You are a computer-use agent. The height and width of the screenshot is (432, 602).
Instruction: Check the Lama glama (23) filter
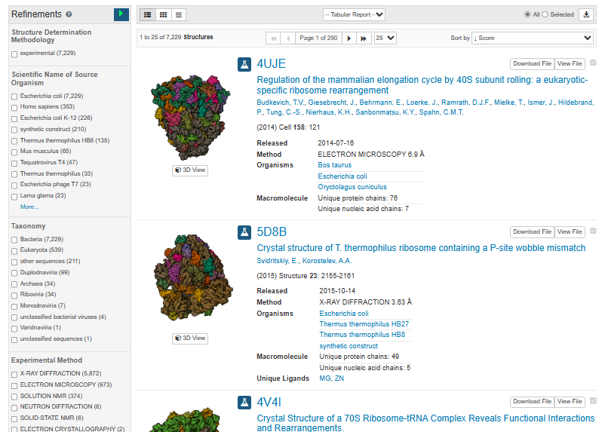[x=14, y=197]
